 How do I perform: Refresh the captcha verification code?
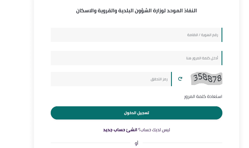point(180,79)
